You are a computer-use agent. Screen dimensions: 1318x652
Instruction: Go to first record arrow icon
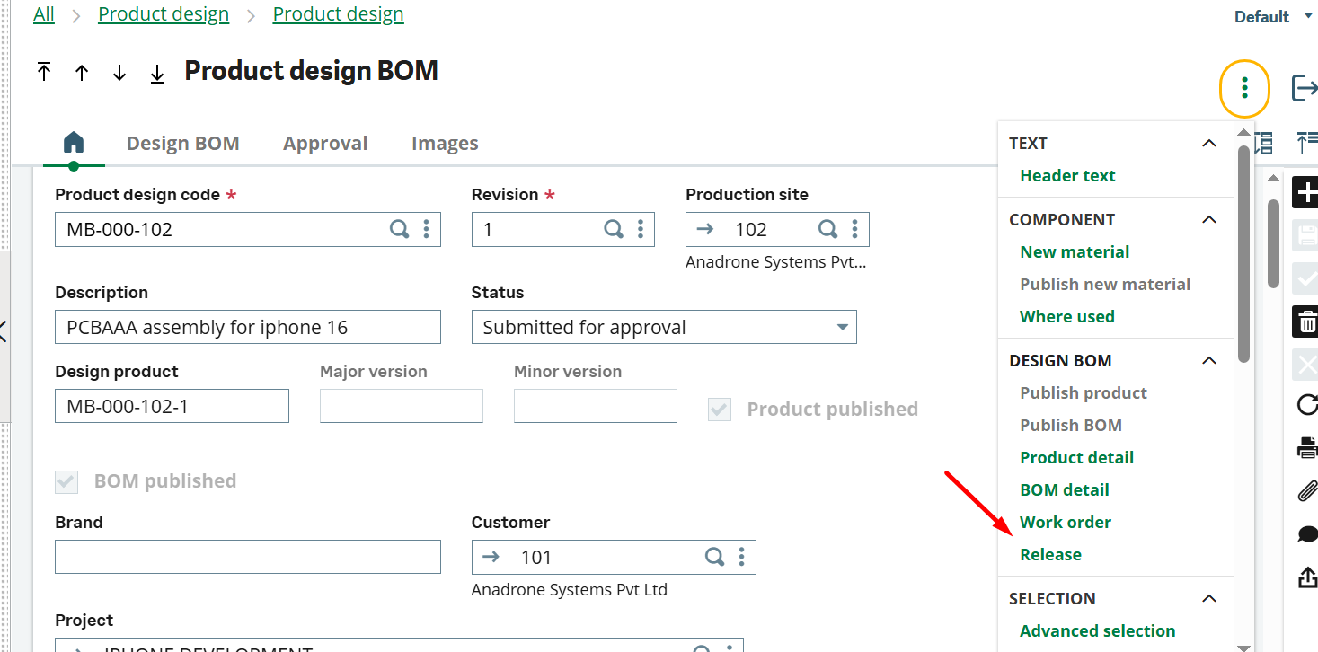coord(44,73)
